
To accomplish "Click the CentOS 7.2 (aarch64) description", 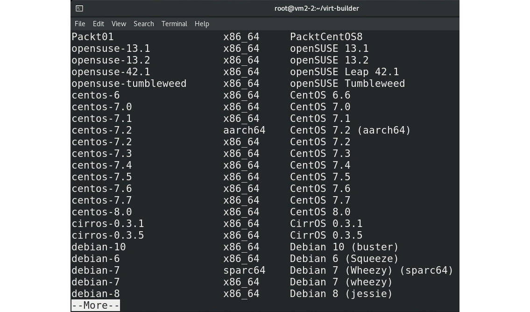I will click(x=350, y=130).
